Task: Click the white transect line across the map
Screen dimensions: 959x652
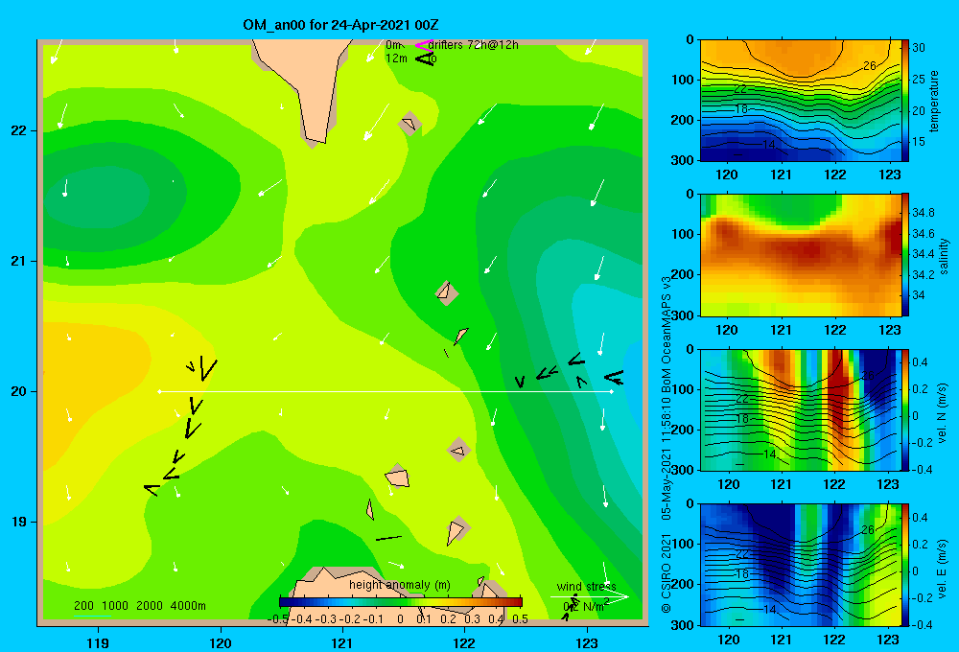Action: [386, 391]
